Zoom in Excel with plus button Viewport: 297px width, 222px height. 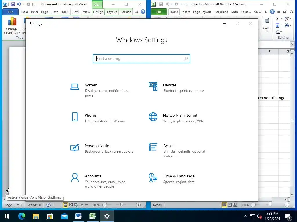pyautogui.click(x=287, y=205)
